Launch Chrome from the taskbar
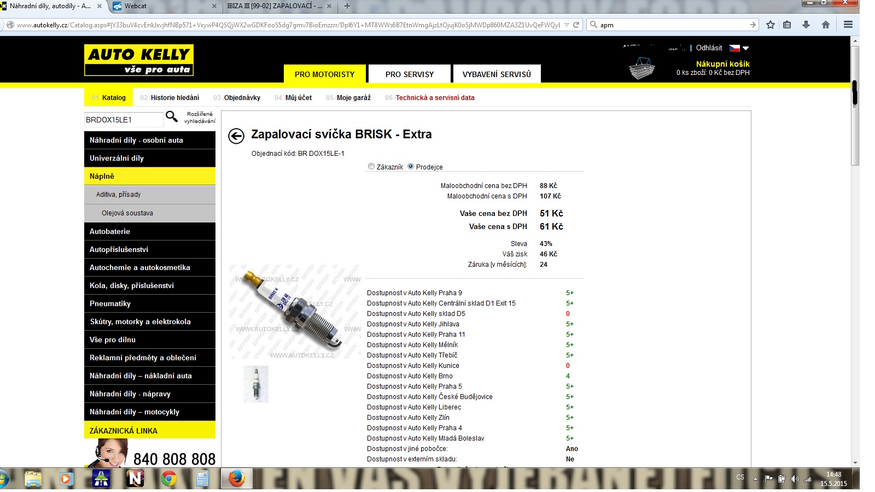This screenshot has height=492, width=875. pyautogui.click(x=169, y=479)
